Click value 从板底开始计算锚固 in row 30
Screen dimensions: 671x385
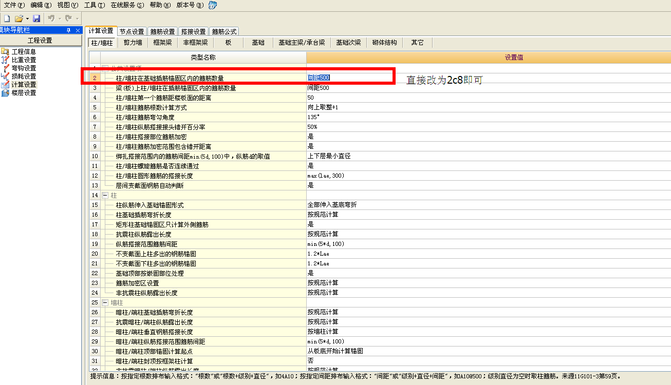(335, 351)
